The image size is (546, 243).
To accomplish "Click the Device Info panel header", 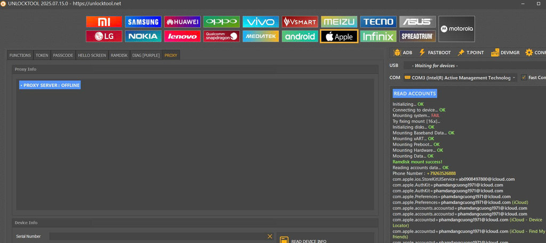I will coord(195,223).
